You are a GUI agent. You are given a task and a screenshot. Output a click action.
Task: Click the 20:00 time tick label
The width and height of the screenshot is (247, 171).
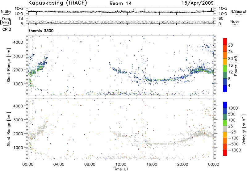[x=182, y=165]
